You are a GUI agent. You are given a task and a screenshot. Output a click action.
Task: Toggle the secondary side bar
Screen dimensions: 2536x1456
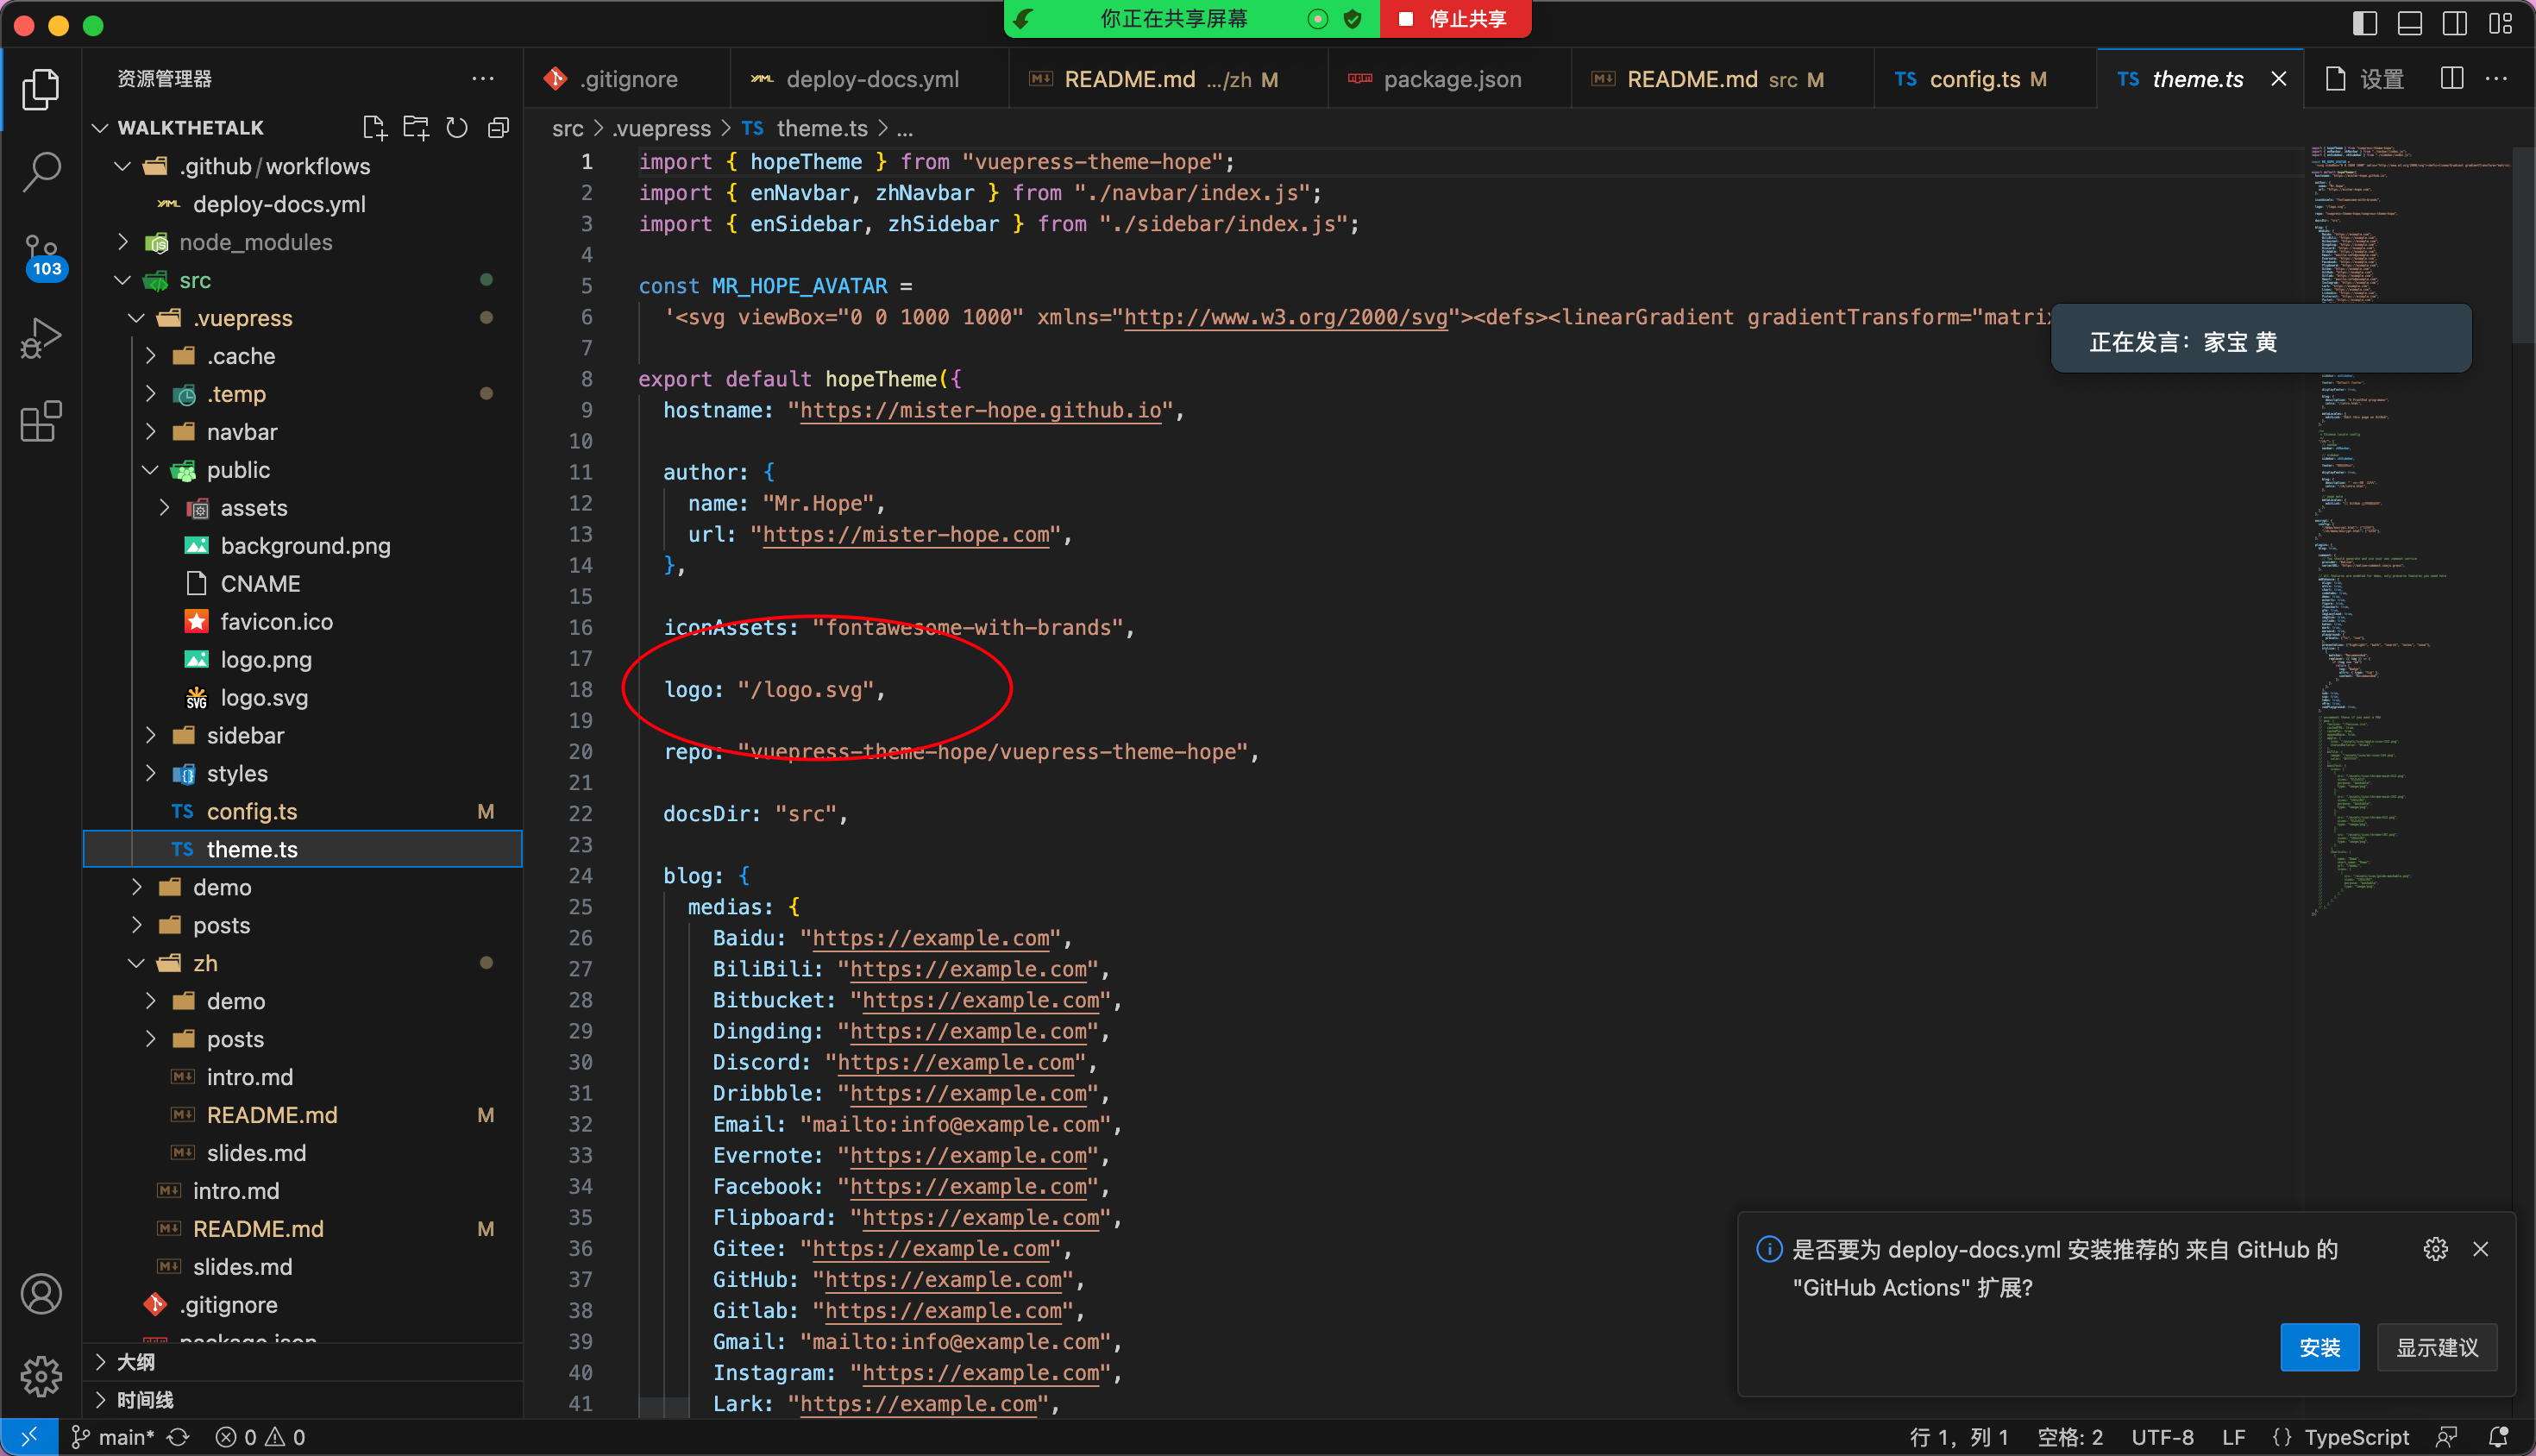click(x=2455, y=23)
